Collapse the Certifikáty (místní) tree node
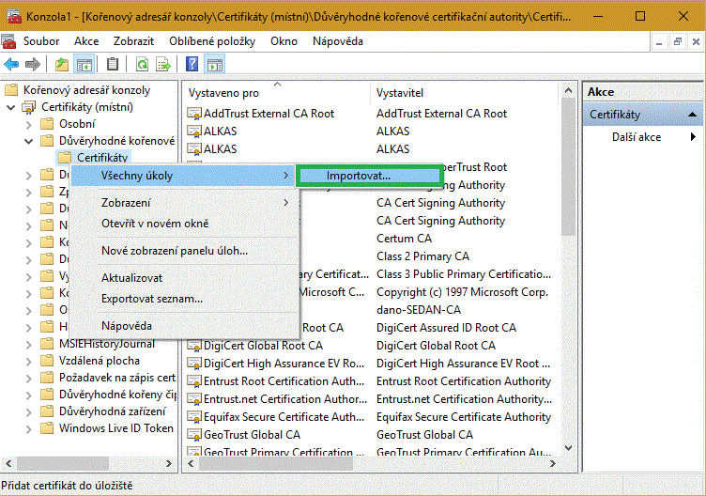Viewport: 706px width, 496px height. coord(10,107)
